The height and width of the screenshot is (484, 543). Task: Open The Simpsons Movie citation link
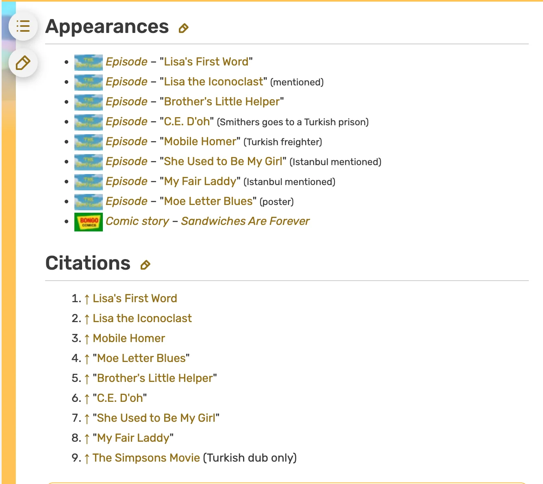146,458
